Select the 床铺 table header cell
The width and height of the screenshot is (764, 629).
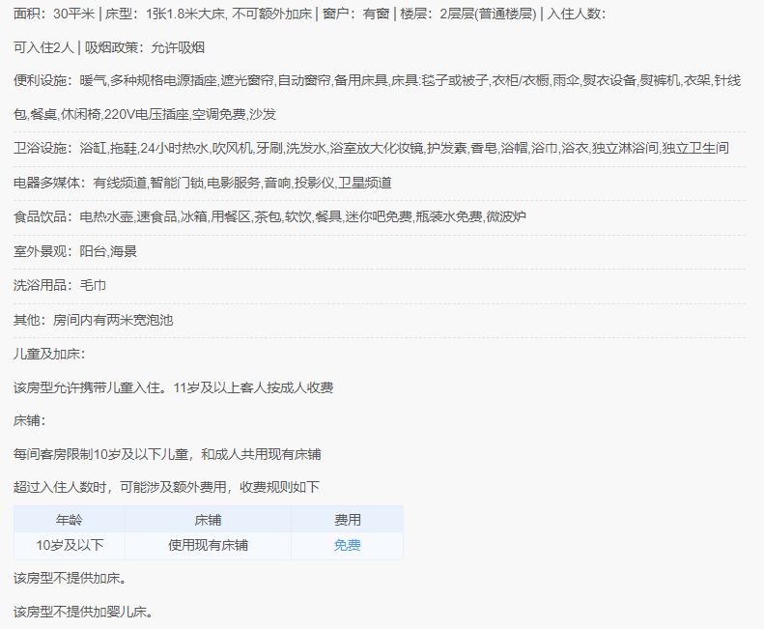208,520
